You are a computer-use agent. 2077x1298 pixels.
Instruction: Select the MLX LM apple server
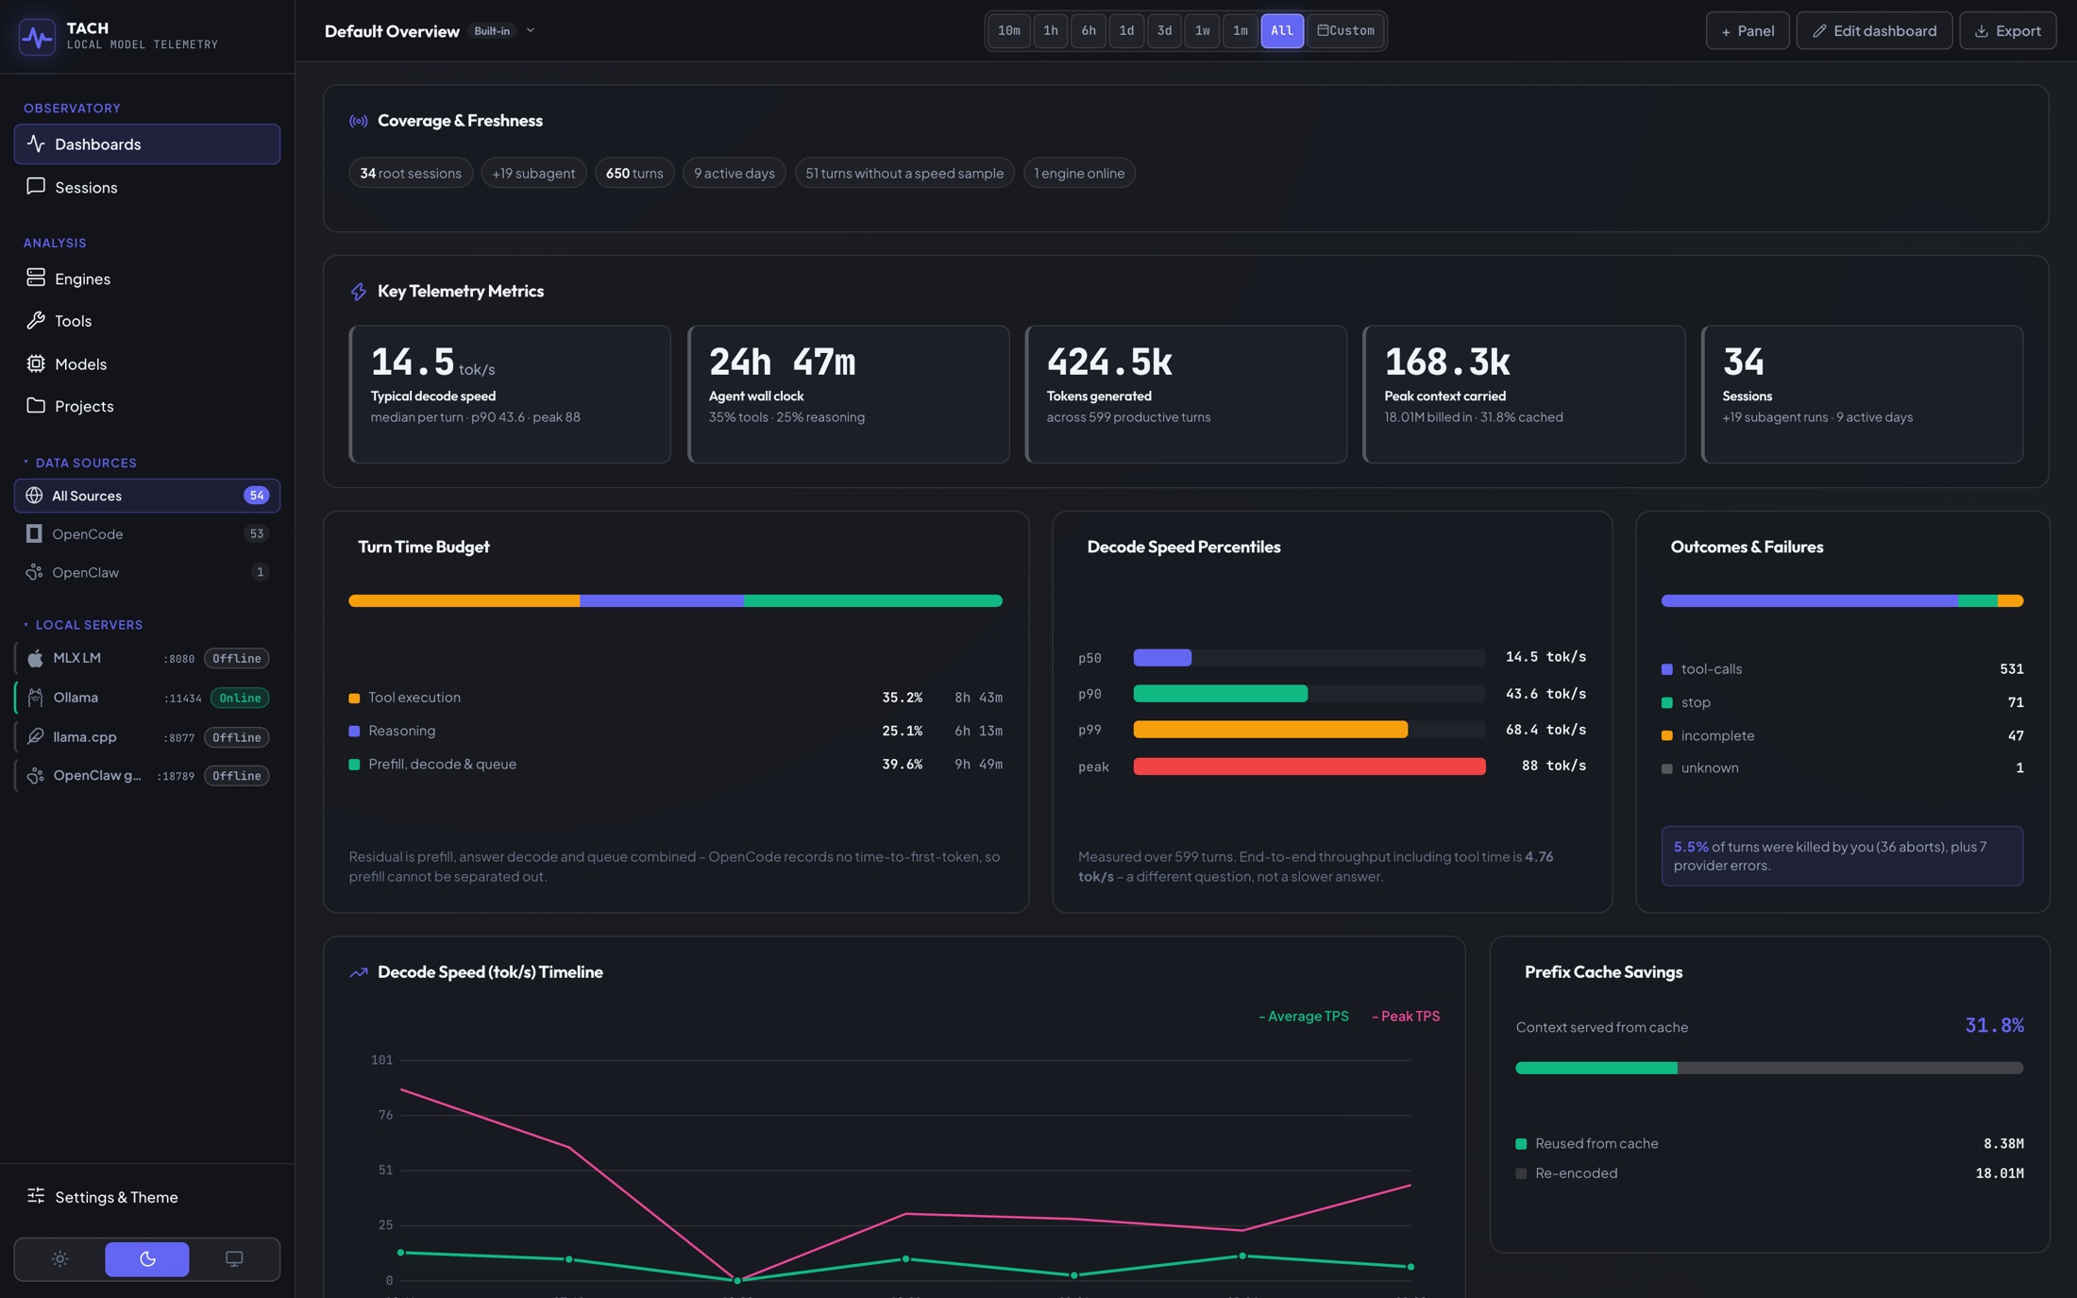click(x=146, y=658)
